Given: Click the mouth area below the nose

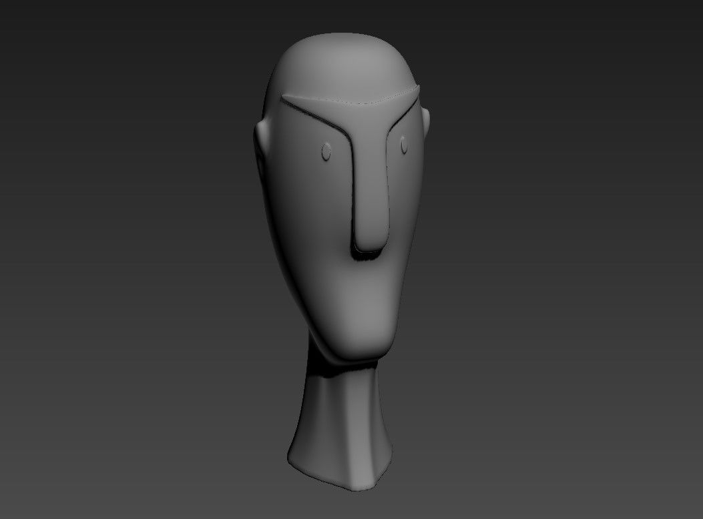Looking at the screenshot, I should pos(367,287).
